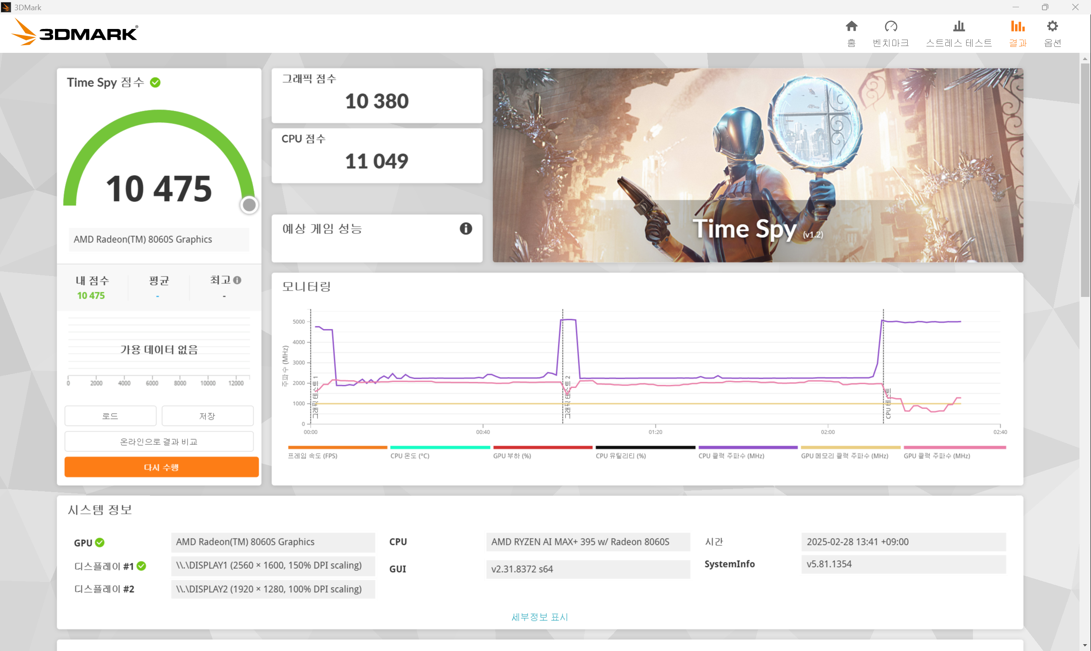Click the 그래픽 점수 10 380 card
The height and width of the screenshot is (651, 1091).
377,95
